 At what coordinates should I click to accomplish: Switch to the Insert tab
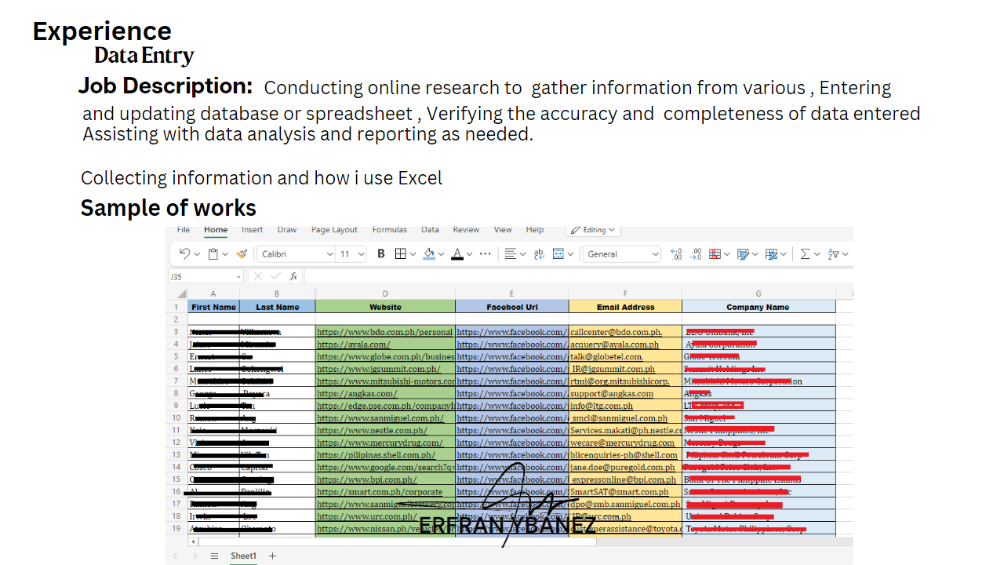tap(253, 230)
